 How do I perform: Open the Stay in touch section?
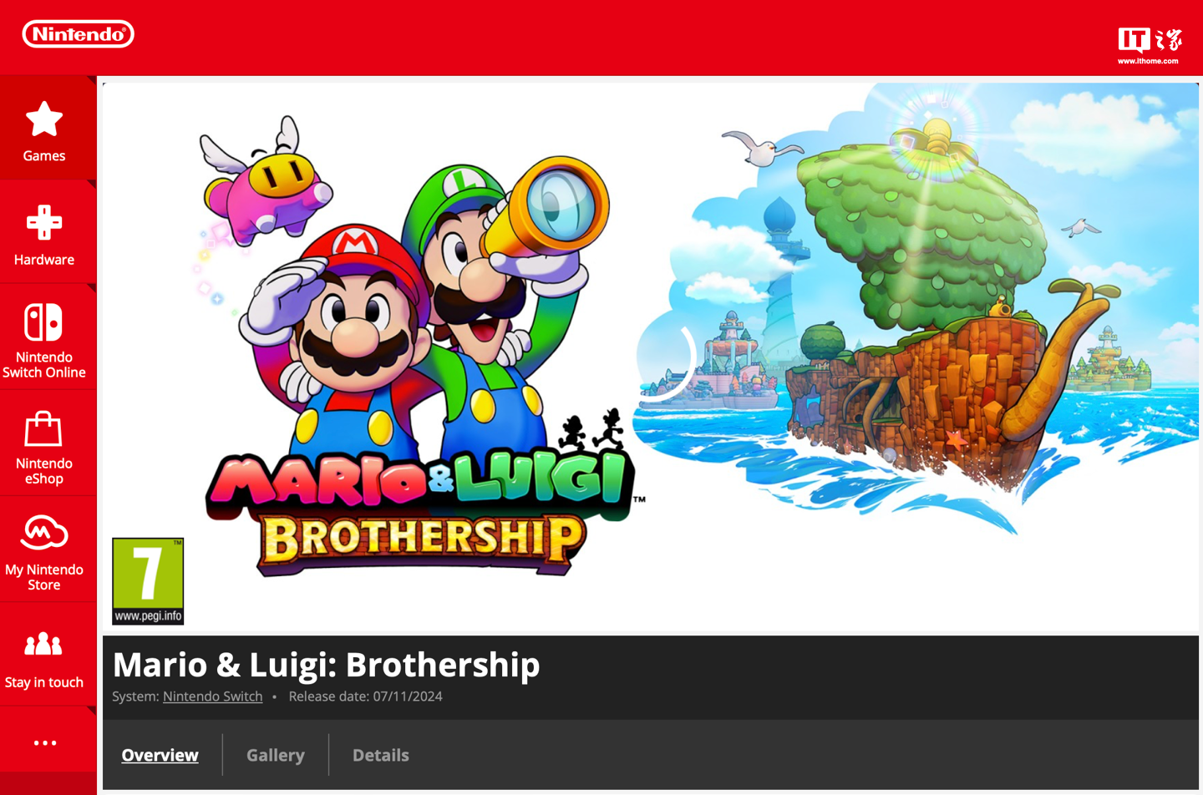pos(44,657)
